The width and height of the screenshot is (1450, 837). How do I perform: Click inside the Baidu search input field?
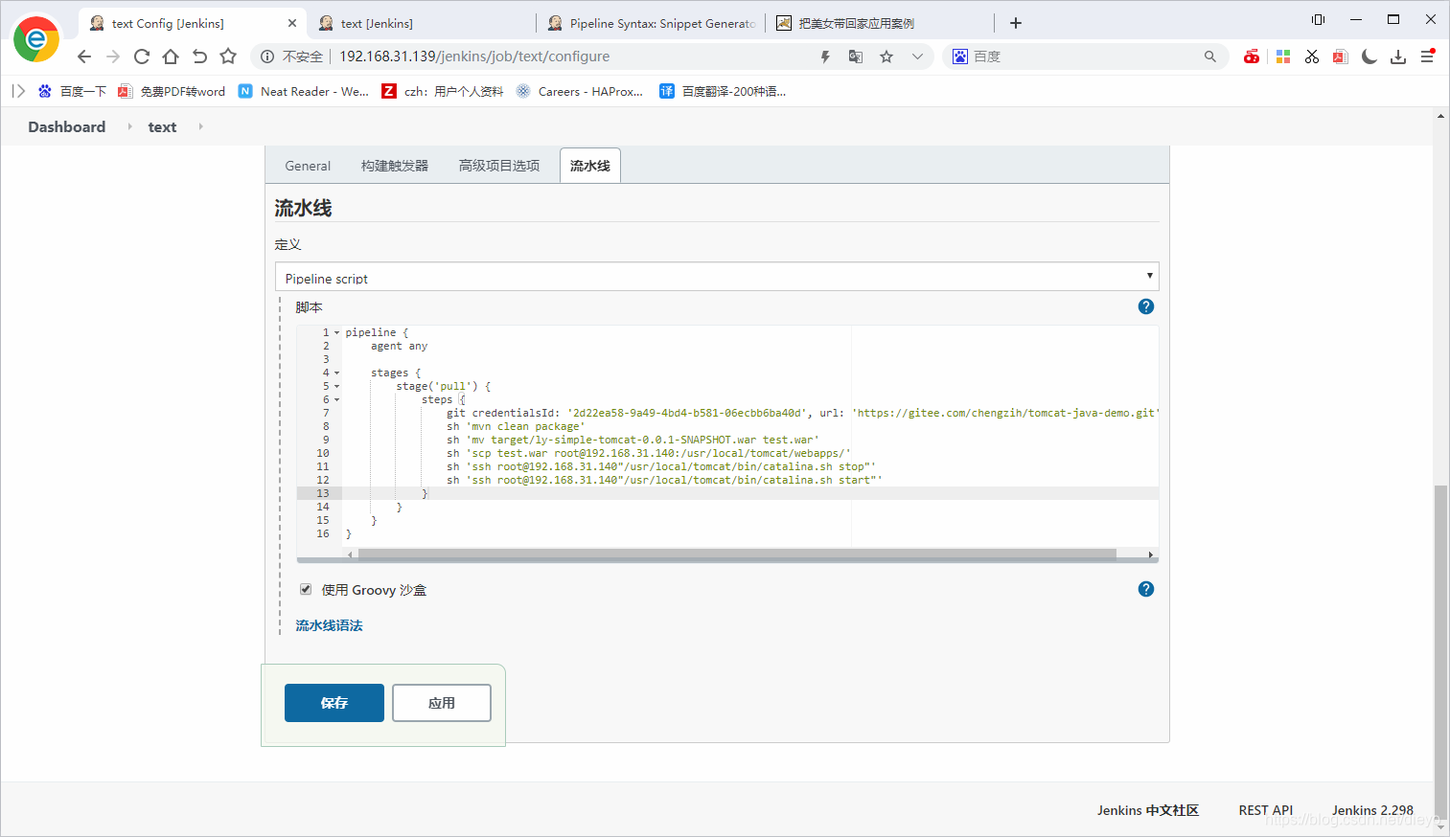[1083, 57]
